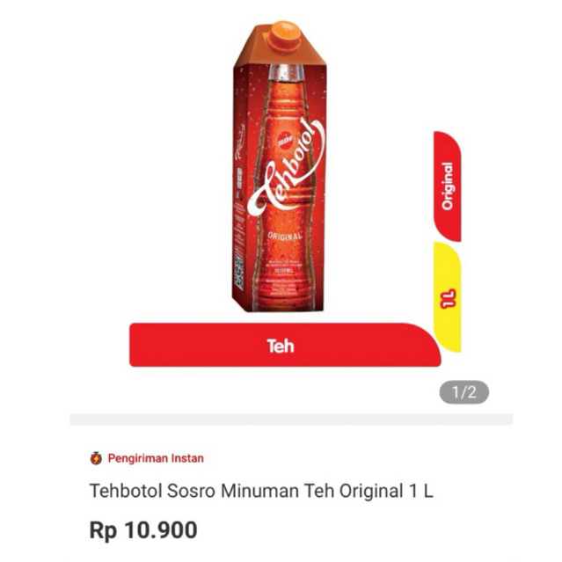Viewport: 562px width, 562px height.
Task: Click the Tehbotol carton product image
Action: (280, 166)
